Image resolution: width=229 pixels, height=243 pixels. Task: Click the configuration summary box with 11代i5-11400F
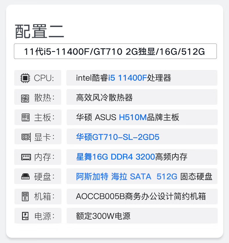[115, 51]
